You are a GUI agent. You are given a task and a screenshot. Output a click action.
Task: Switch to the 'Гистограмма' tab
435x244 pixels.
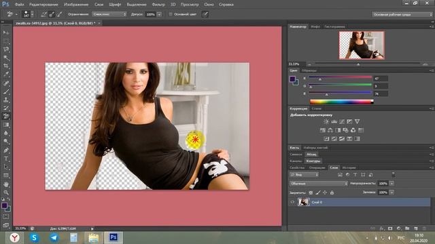click(x=335, y=26)
